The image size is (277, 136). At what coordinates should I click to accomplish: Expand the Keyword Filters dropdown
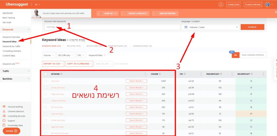point(97,55)
